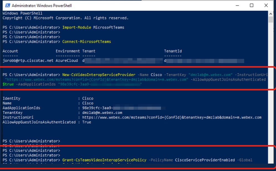Click the '-AllowAppGuestJoinsAsAuthenticated' parameter in the command

pos(228,80)
